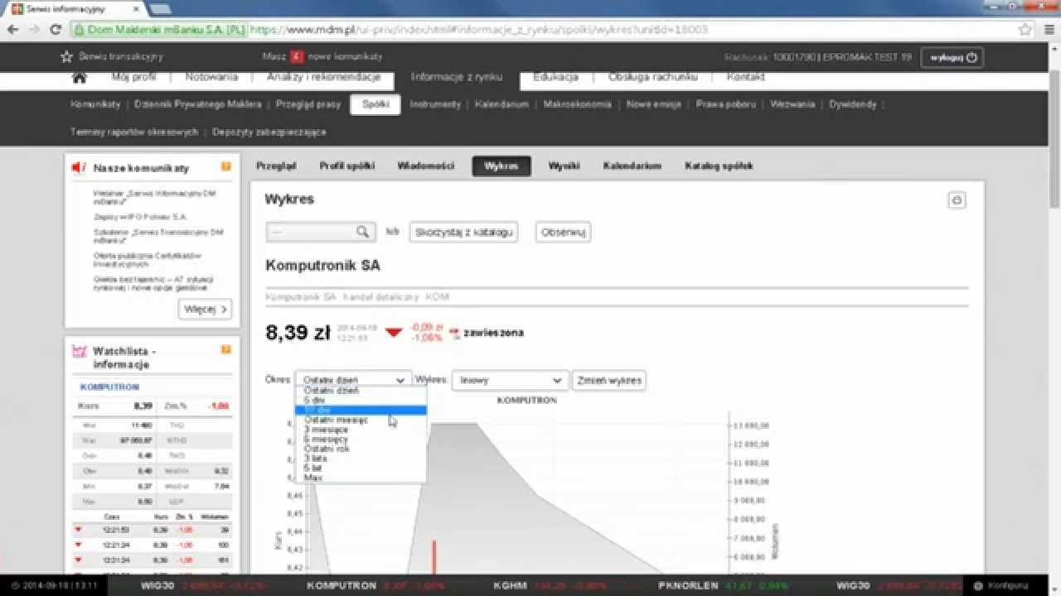Click the megaphone icon in Nasze komunikaty
This screenshot has height=596, width=1061.
coord(80,168)
